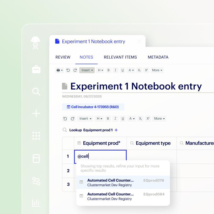Toggle underline in the table toolbar
214x214 pixels.
(x=123, y=119)
